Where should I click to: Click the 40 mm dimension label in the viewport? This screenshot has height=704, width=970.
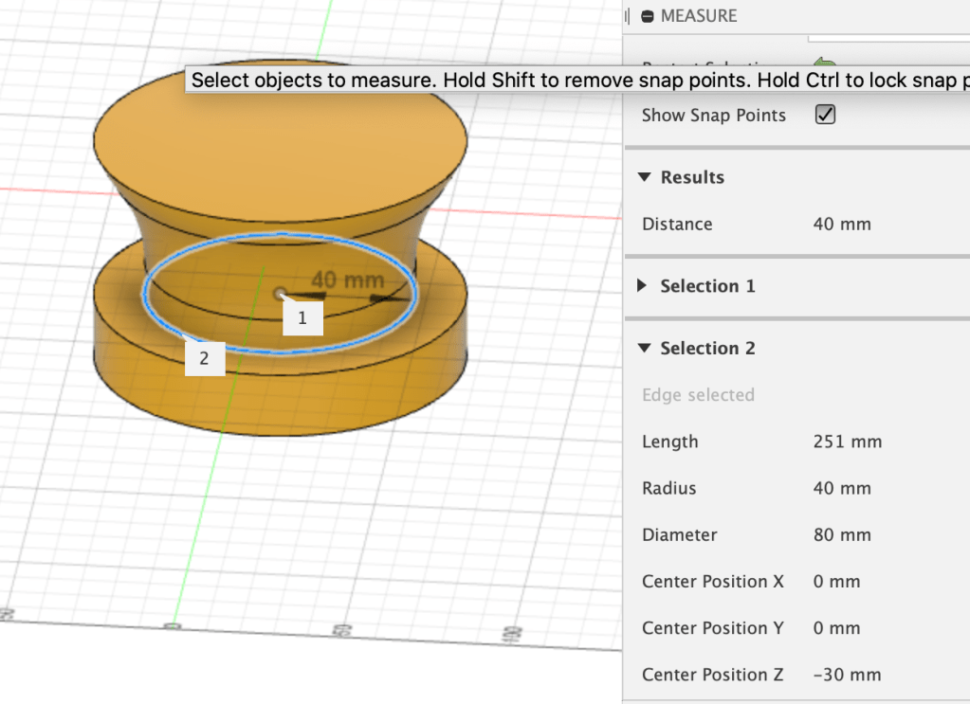pos(347,280)
